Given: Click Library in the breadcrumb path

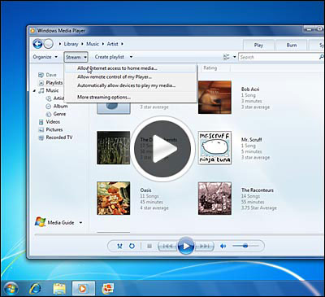Looking at the screenshot, I should tap(71, 44).
